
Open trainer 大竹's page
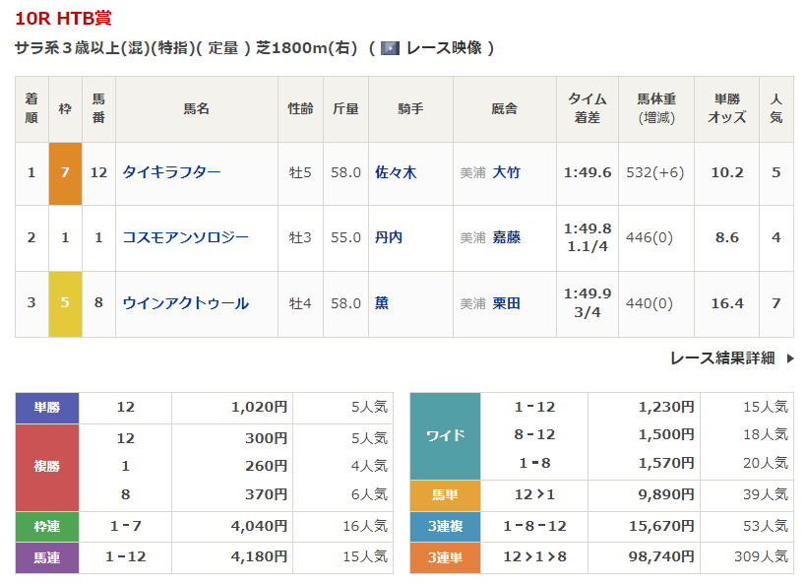point(506,172)
